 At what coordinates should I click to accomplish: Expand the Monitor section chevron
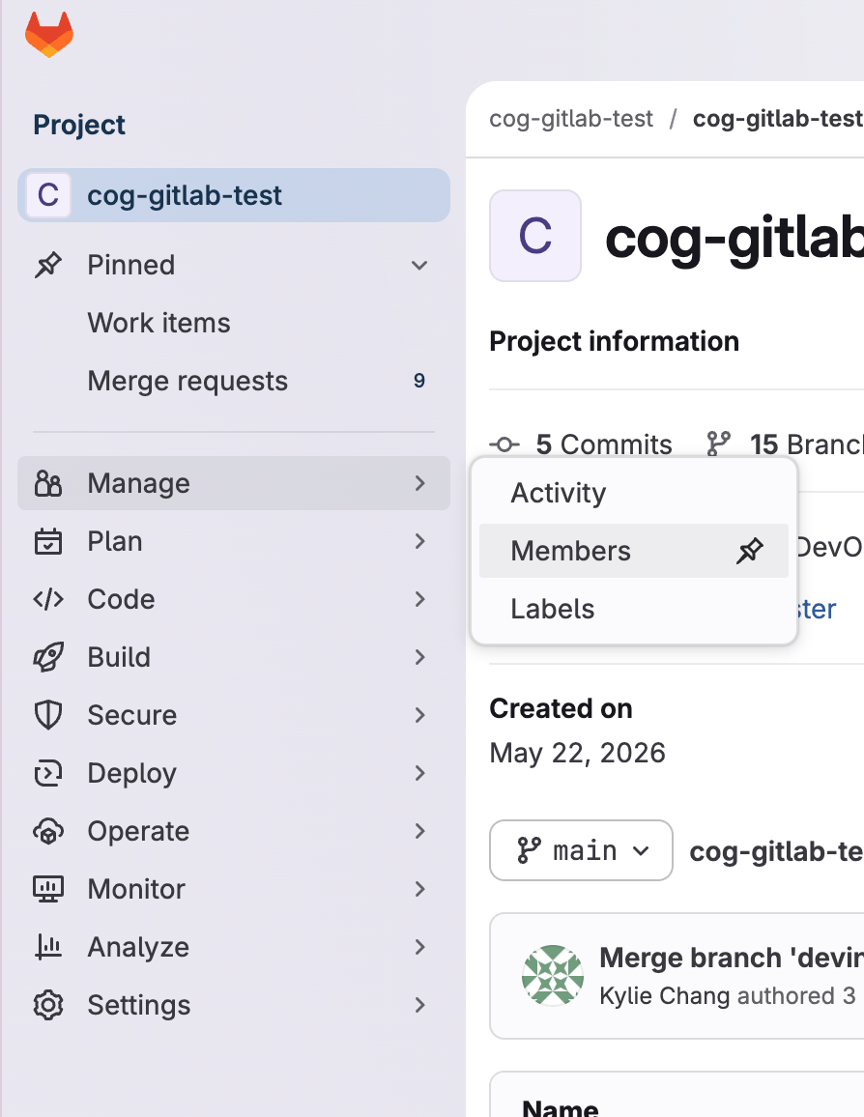point(419,889)
